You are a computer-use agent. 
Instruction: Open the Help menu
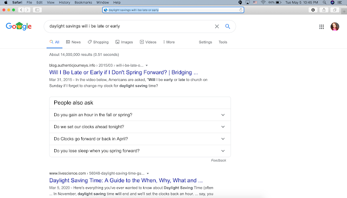[x=117, y=2]
